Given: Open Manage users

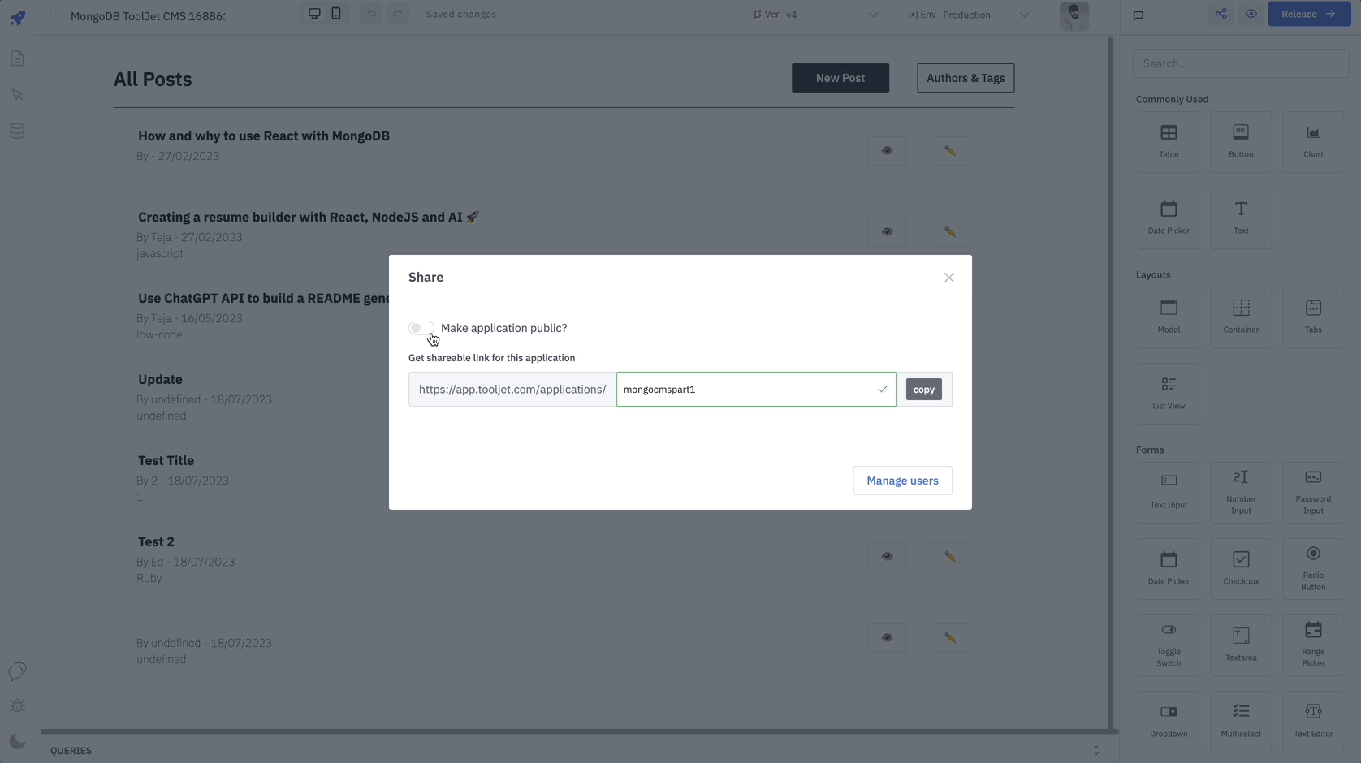Looking at the screenshot, I should click(901, 481).
